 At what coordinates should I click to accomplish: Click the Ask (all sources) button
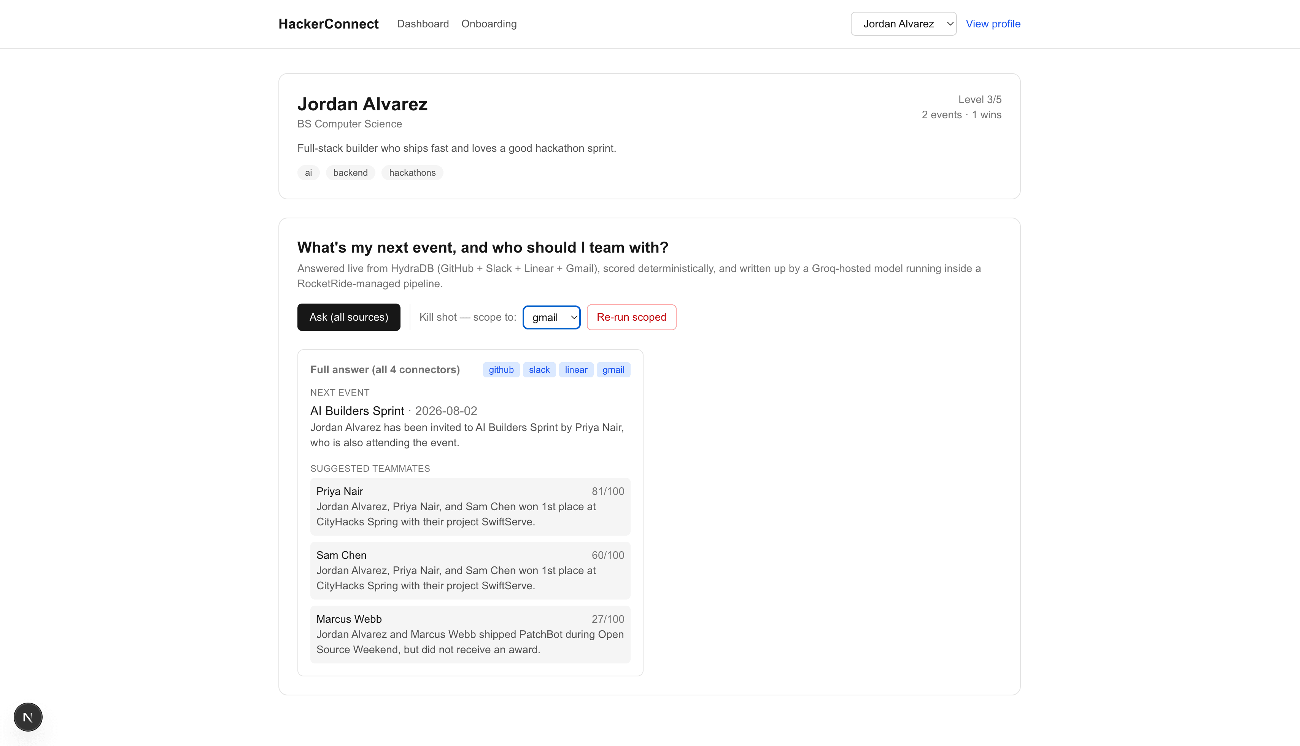click(349, 317)
